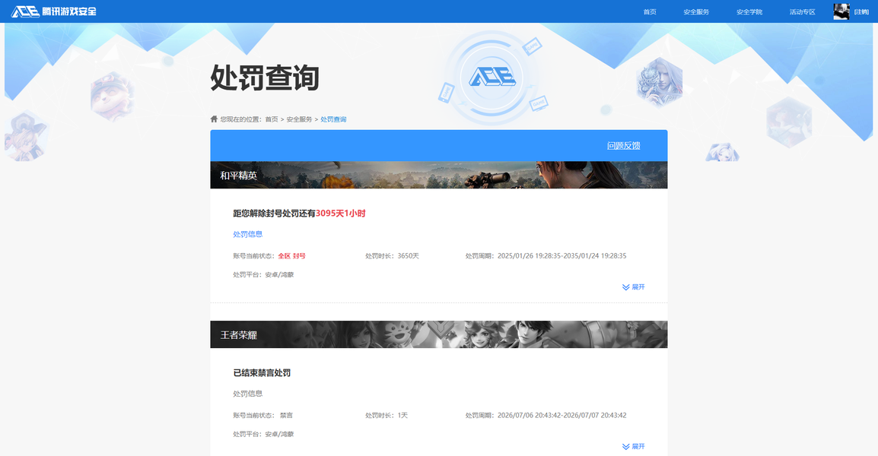Image resolution: width=878 pixels, height=456 pixels.
Task: Open the 安全学院 nav menu item
Action: click(x=749, y=11)
